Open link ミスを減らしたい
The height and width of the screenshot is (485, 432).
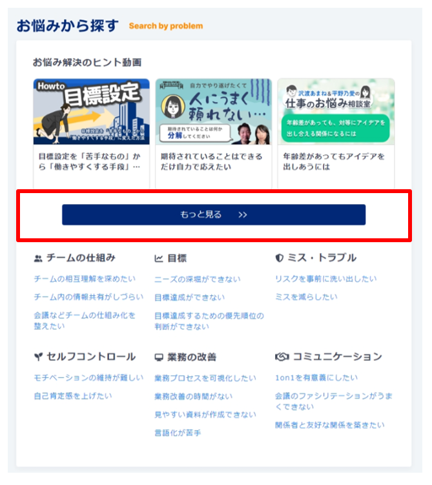[x=306, y=297]
